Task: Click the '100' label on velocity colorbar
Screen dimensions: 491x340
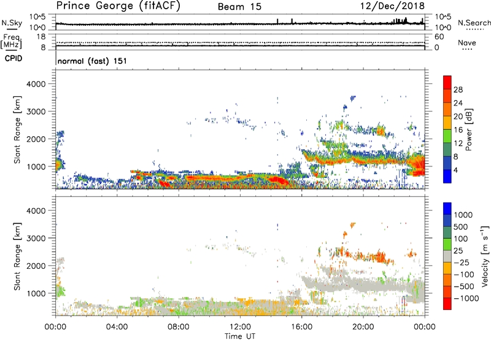Action: (x=460, y=239)
